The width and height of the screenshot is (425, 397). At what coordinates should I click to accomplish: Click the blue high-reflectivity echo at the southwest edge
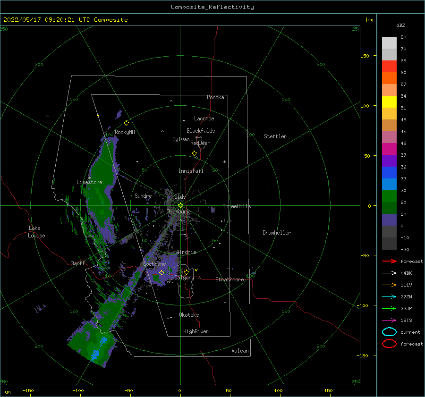(x=96, y=354)
